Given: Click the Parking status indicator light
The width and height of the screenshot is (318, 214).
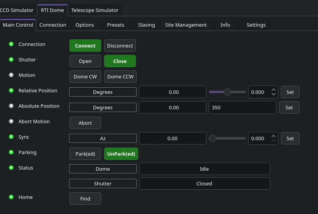Looking at the screenshot, I should point(11,152).
